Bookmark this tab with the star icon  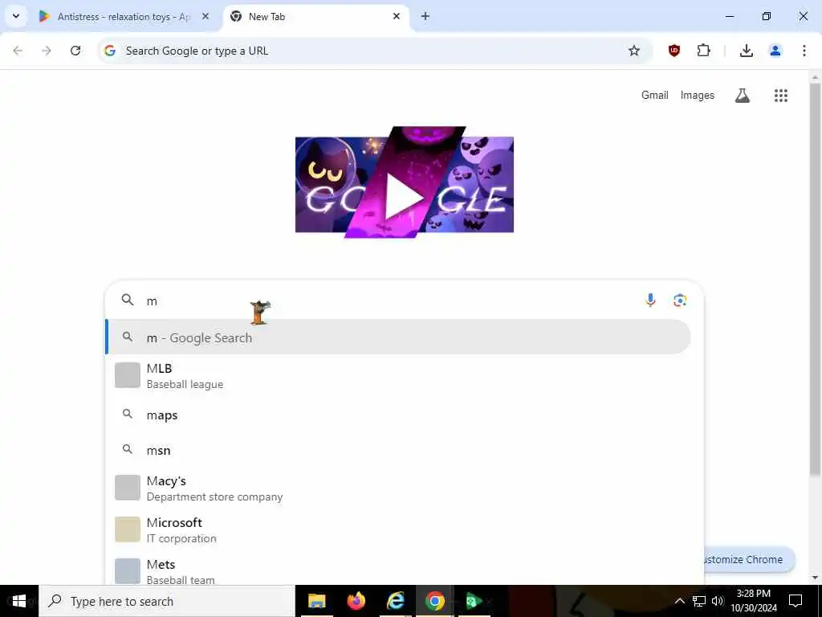(x=634, y=51)
